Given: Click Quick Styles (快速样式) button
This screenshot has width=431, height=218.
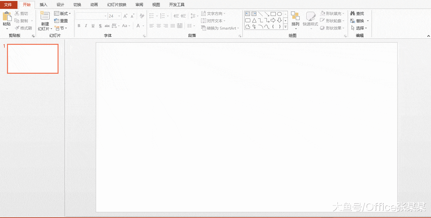Looking at the screenshot, I should 310,21.
